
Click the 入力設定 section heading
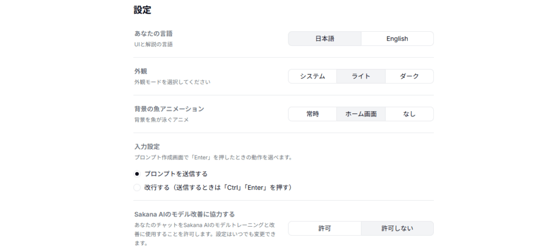coord(147,147)
